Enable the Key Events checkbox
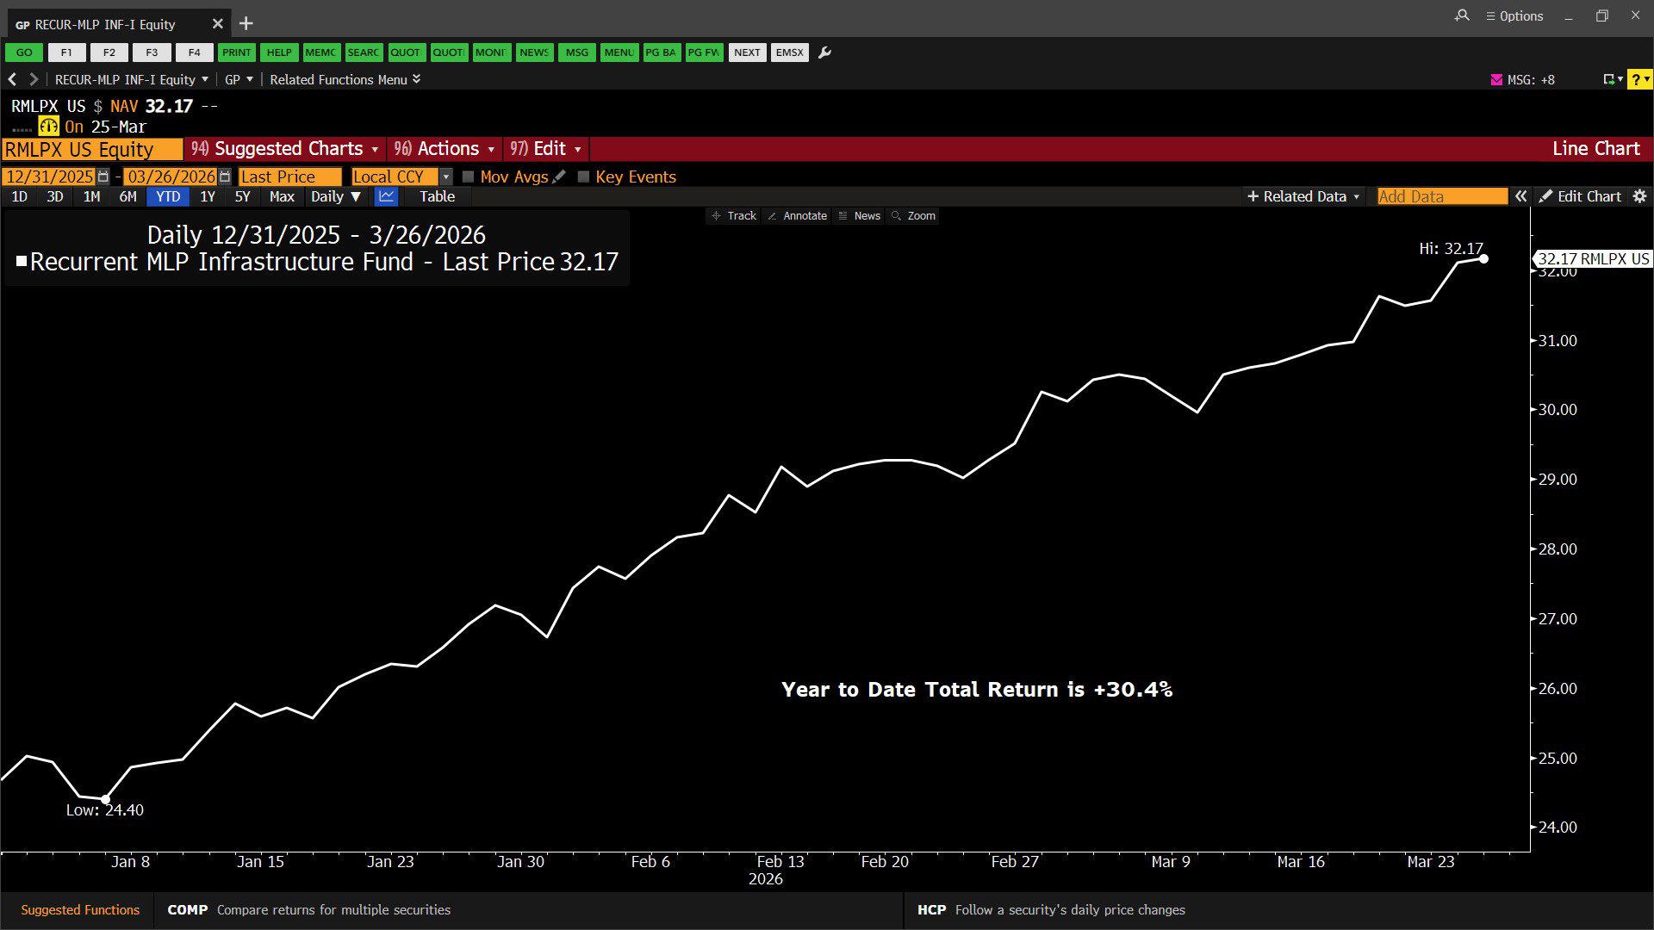 point(583,177)
